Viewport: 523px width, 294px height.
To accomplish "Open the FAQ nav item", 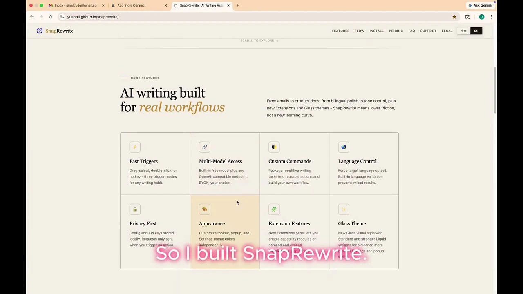I will pos(411,31).
